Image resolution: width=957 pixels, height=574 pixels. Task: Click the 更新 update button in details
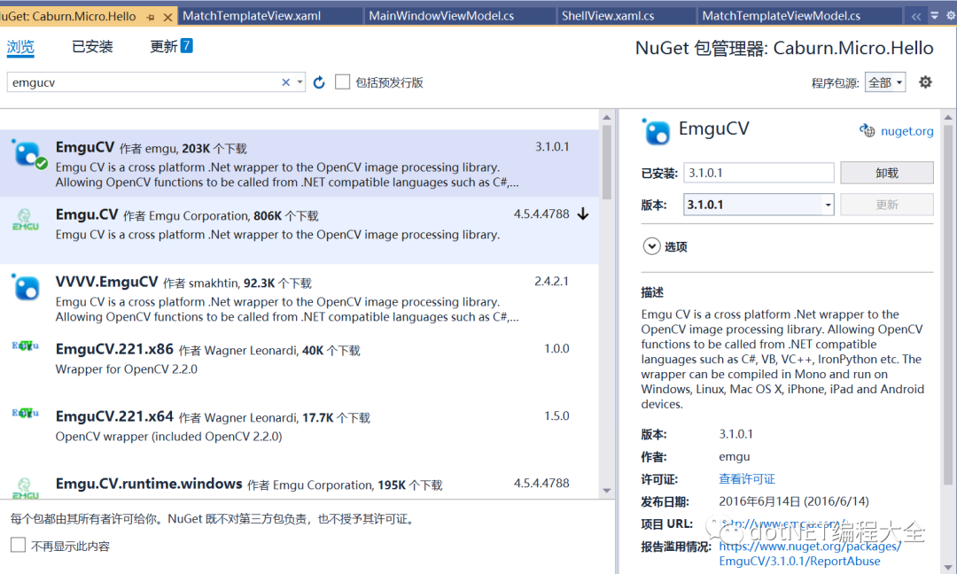[x=887, y=205]
